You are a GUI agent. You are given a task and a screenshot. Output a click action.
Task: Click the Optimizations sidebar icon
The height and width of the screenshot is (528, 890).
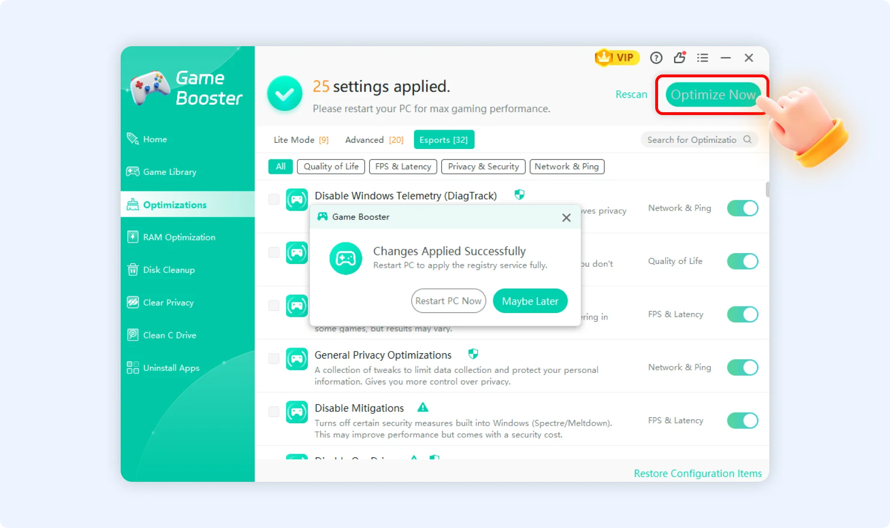[x=132, y=205]
